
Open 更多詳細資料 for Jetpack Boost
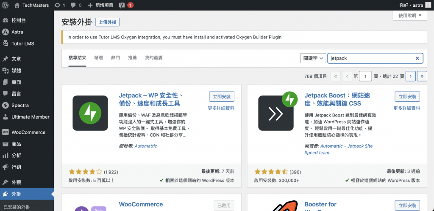[x=407, y=108]
